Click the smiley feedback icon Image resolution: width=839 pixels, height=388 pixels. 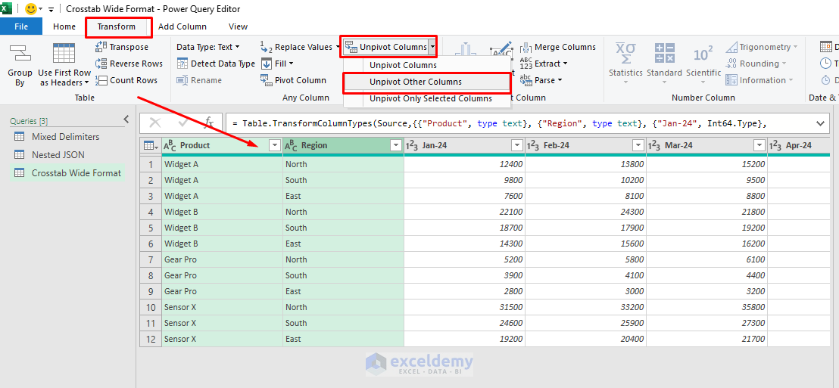pyautogui.click(x=32, y=9)
